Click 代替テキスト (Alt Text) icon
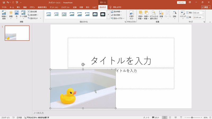This screenshot has width=212, height=119. coord(131,15)
